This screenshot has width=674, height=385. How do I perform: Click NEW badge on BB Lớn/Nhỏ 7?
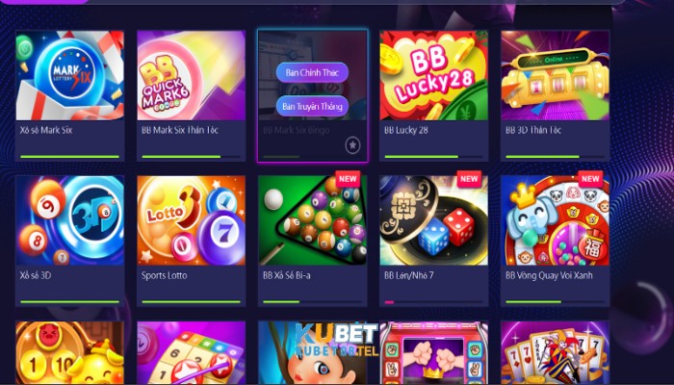[469, 179]
